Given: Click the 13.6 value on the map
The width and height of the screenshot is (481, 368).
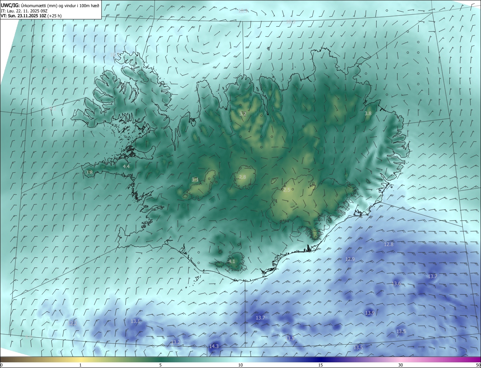Looking at the screenshot, I should (396, 283).
